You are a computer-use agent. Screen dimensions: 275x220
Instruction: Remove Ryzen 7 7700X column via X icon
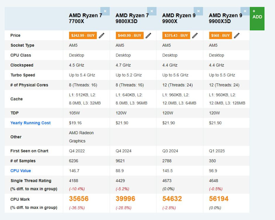coord(105,11)
